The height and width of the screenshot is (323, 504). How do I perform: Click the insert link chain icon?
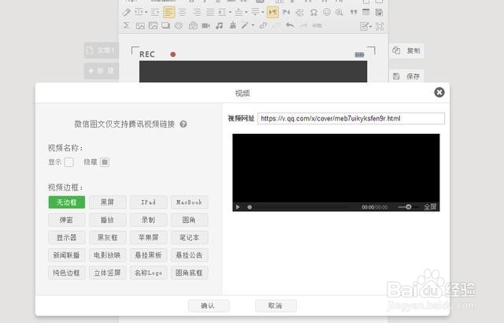click(x=263, y=25)
